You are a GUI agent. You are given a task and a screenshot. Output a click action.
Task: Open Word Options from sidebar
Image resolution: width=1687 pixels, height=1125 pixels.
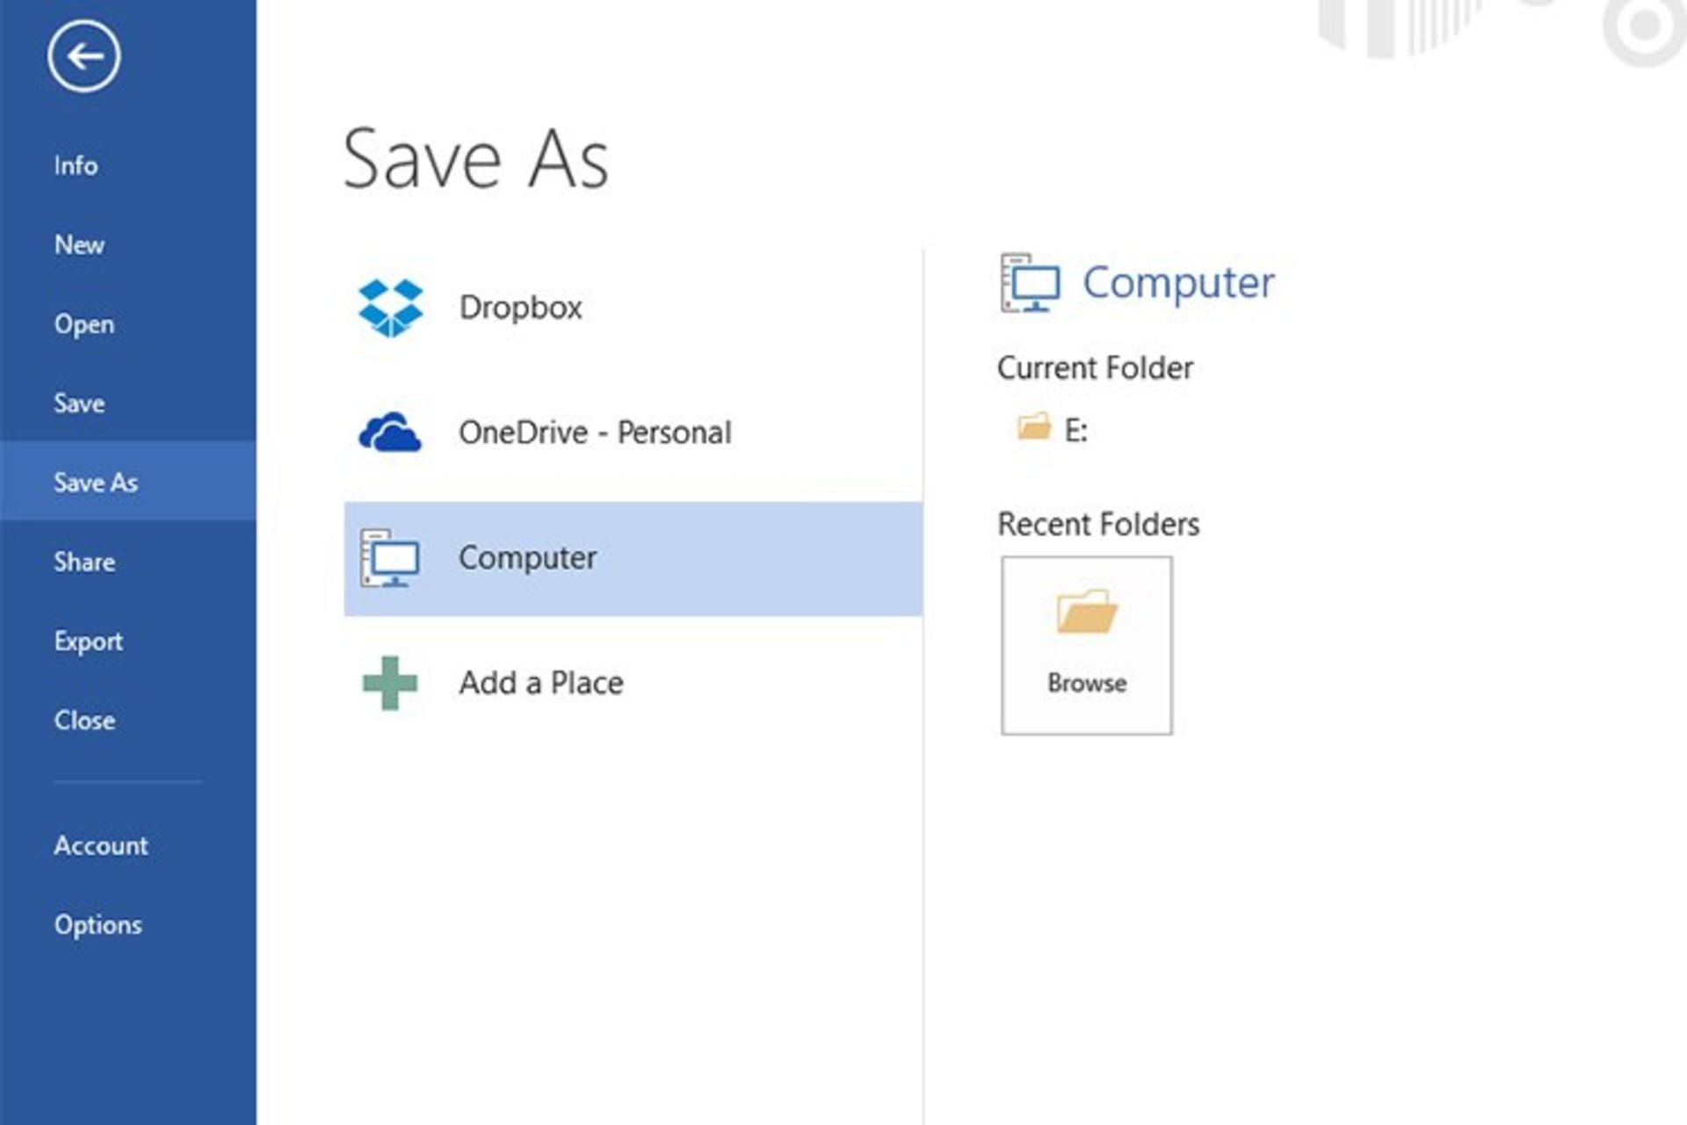point(98,925)
